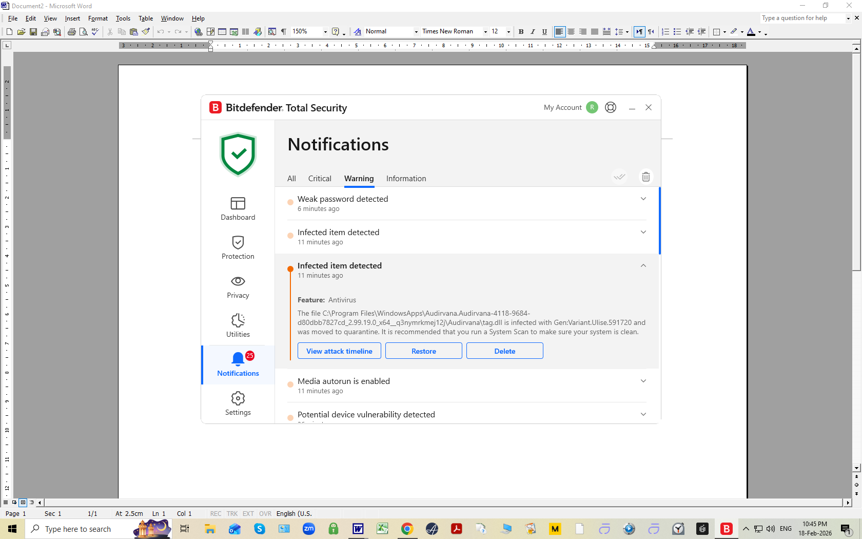
Task: Click the Open folder toolbar icon
Action: 21,32
